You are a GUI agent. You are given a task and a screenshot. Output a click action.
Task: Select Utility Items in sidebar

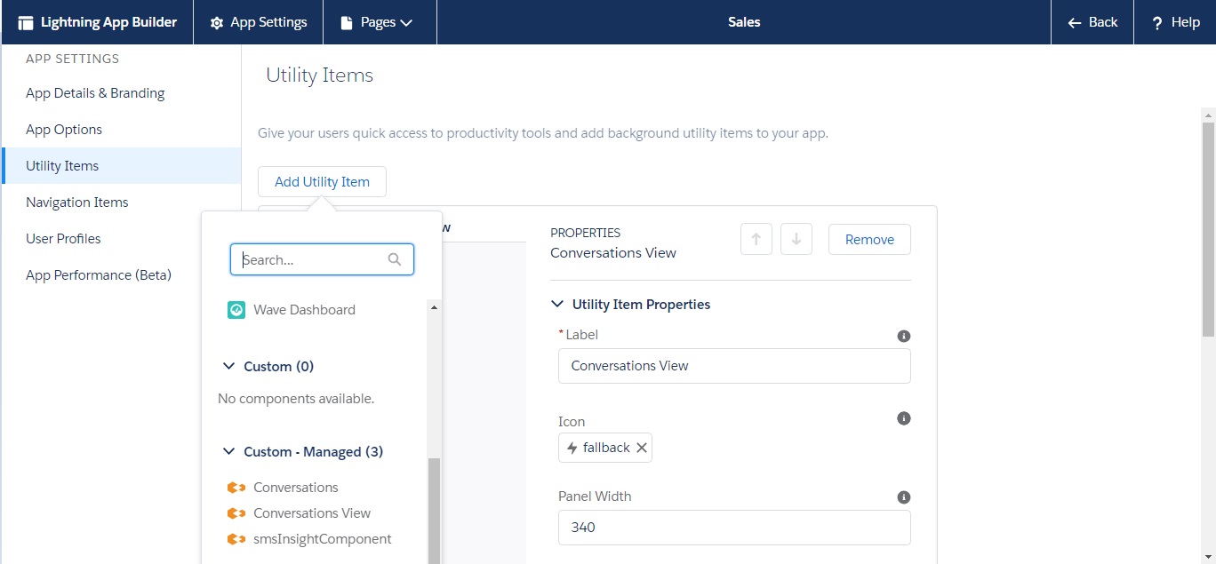click(121, 166)
